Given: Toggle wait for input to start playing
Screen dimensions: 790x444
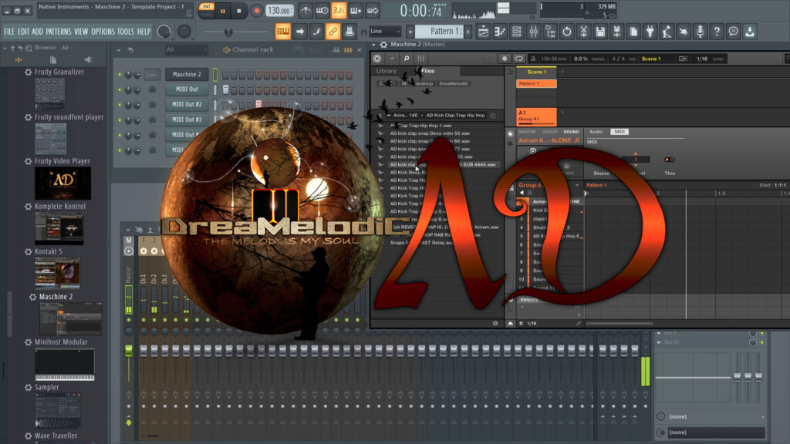Looking at the screenshot, I should [322, 11].
